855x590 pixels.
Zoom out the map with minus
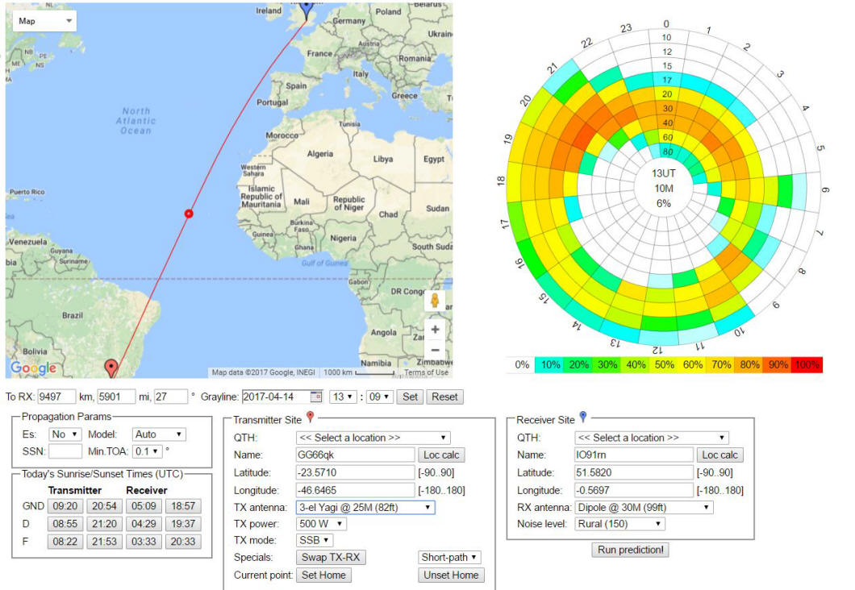click(435, 351)
